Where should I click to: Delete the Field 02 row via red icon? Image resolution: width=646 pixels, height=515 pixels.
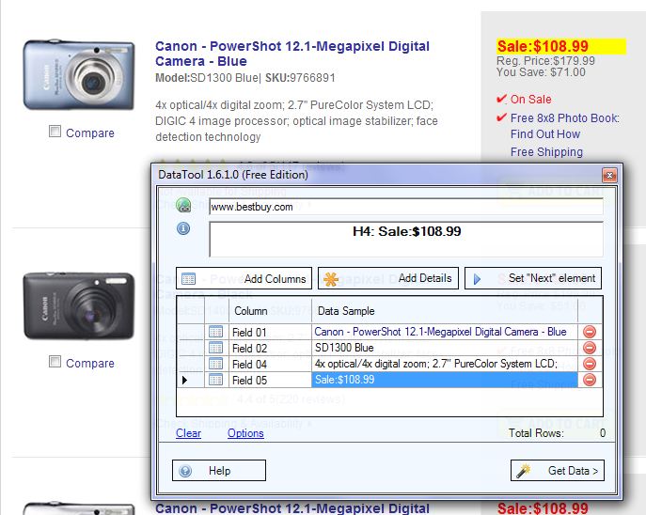tap(590, 348)
